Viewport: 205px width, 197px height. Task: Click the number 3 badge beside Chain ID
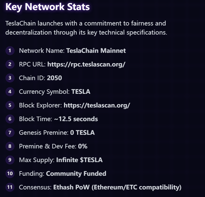[10, 78]
